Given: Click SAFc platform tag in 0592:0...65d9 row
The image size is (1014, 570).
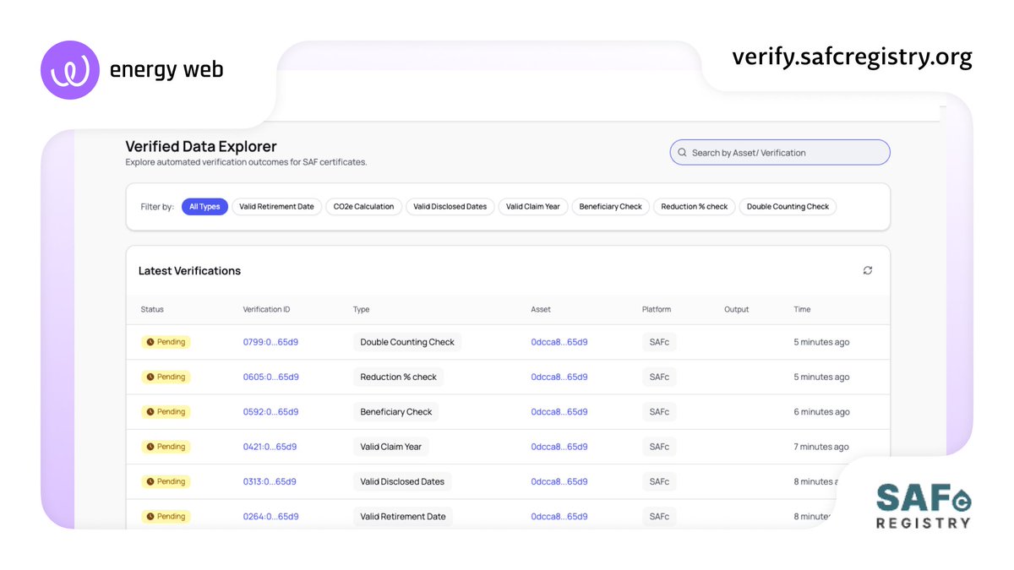Looking at the screenshot, I should pos(659,412).
